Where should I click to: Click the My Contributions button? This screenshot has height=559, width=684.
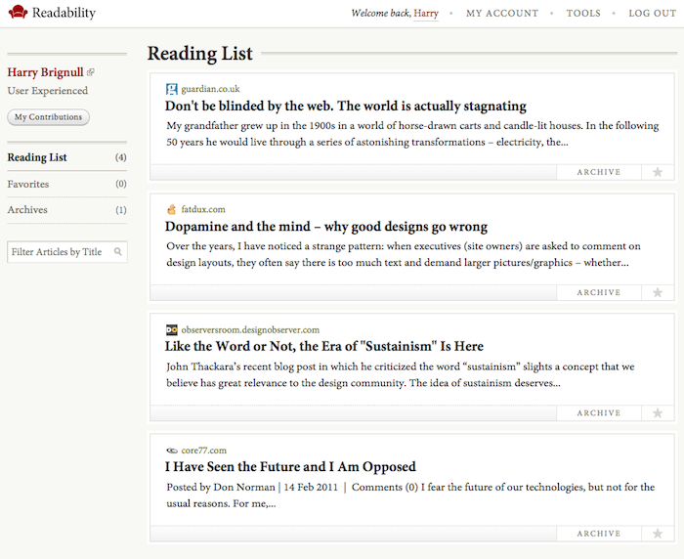tap(49, 117)
